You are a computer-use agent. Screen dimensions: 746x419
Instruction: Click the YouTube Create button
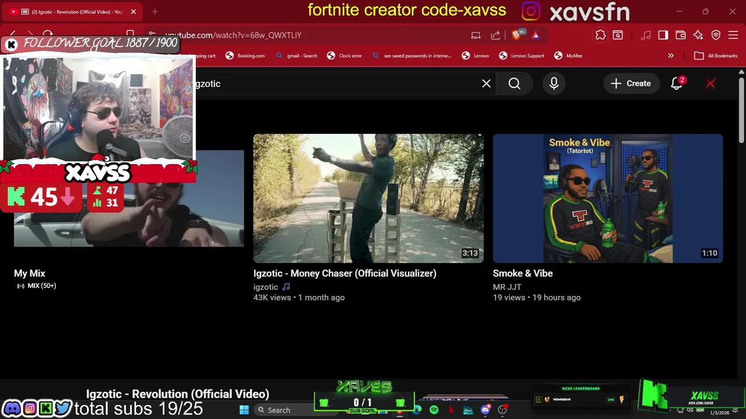click(x=631, y=83)
